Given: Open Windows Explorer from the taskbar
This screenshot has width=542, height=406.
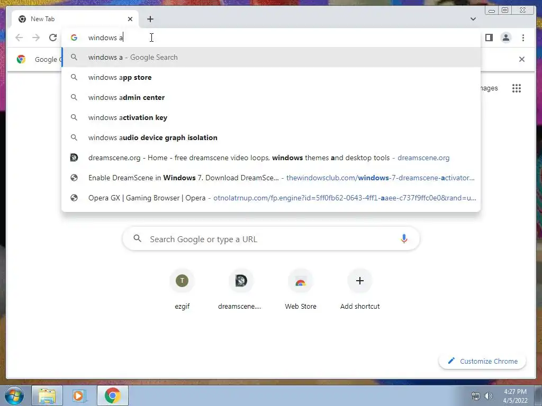Looking at the screenshot, I should click(47, 395).
